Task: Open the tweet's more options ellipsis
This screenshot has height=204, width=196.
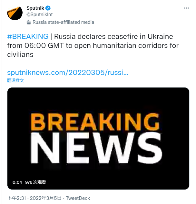Action: (x=186, y=8)
